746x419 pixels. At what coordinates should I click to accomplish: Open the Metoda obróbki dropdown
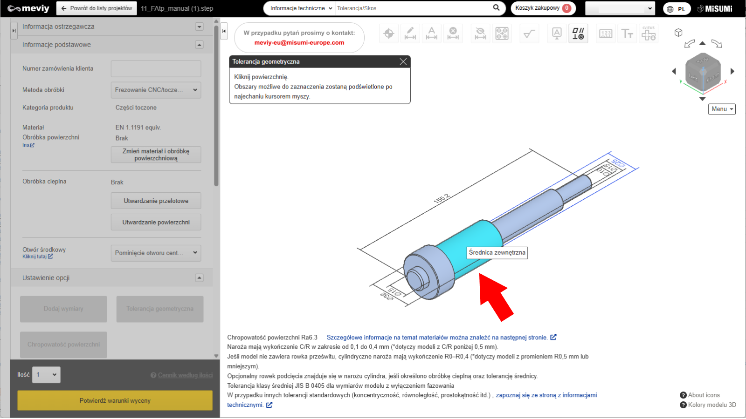pos(156,90)
